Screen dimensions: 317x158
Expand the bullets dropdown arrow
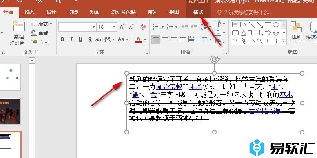162,27
